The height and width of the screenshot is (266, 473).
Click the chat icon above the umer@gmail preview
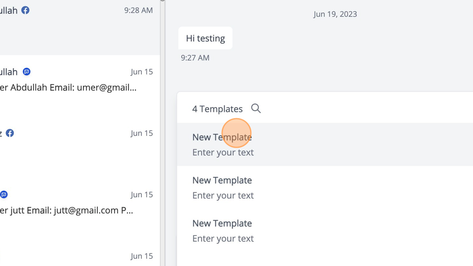(27, 72)
